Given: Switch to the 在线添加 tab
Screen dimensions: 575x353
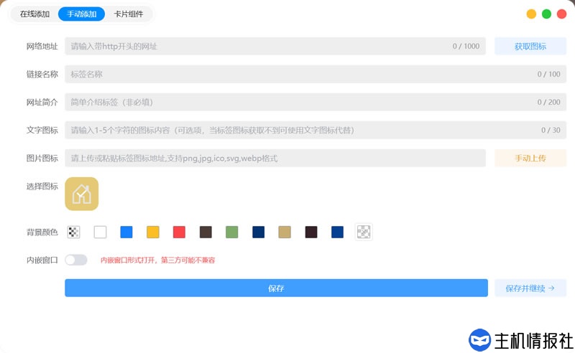Looking at the screenshot, I should pos(34,14).
